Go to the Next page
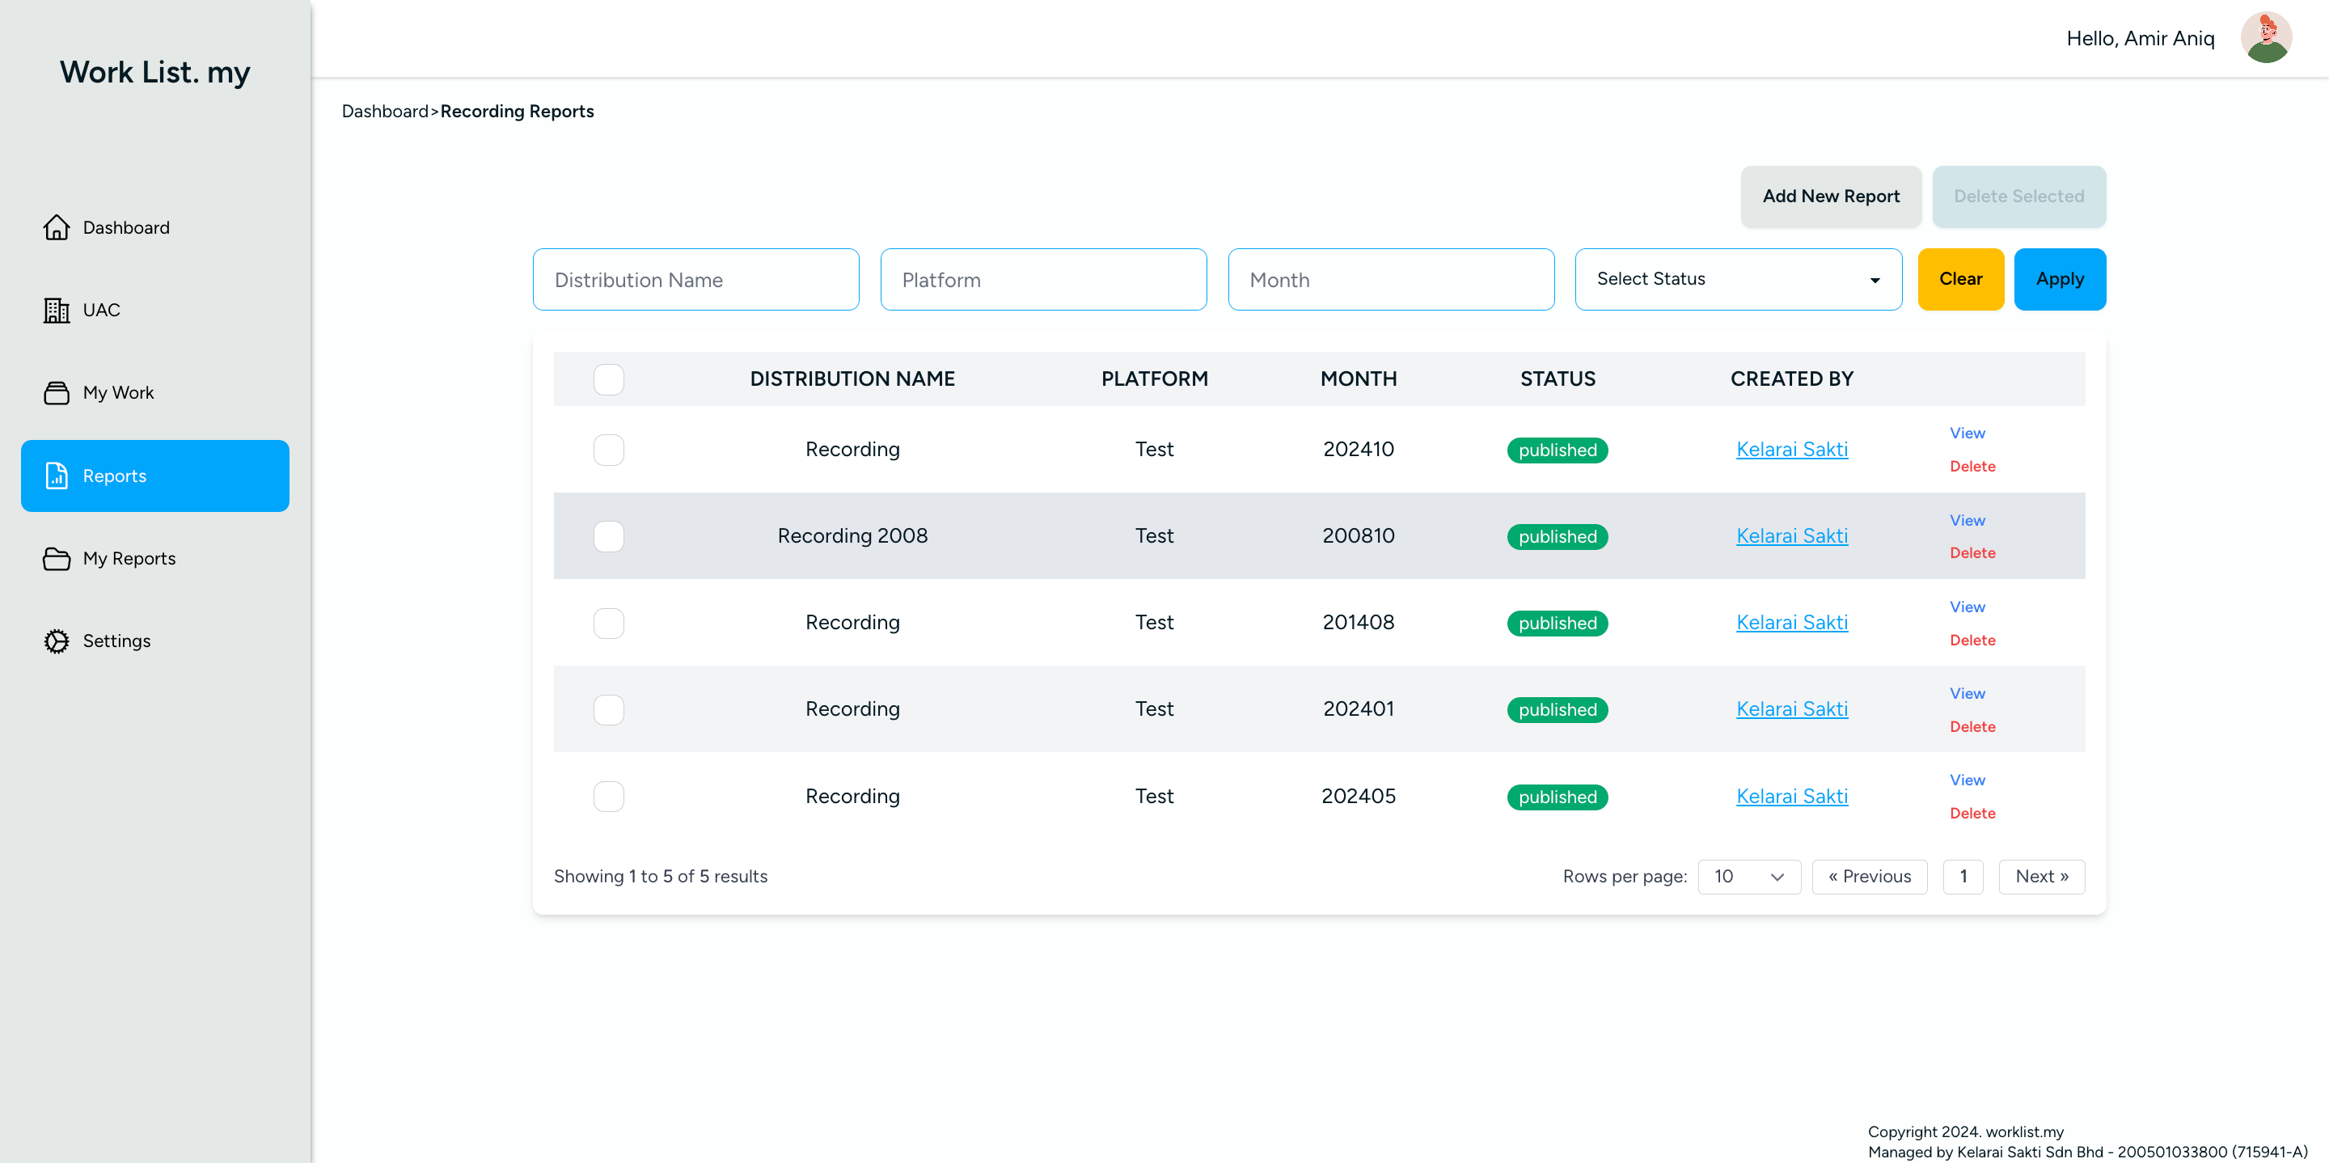Image resolution: width=2329 pixels, height=1163 pixels. click(x=2041, y=877)
